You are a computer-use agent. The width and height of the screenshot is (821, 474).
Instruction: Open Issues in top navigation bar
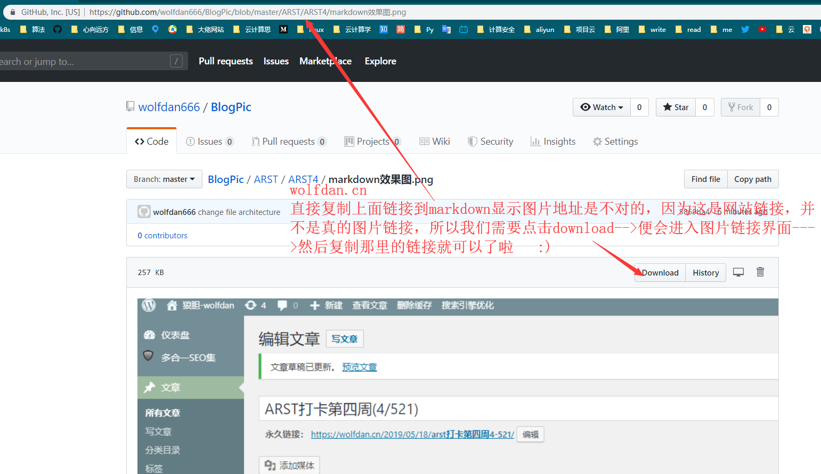coord(276,61)
